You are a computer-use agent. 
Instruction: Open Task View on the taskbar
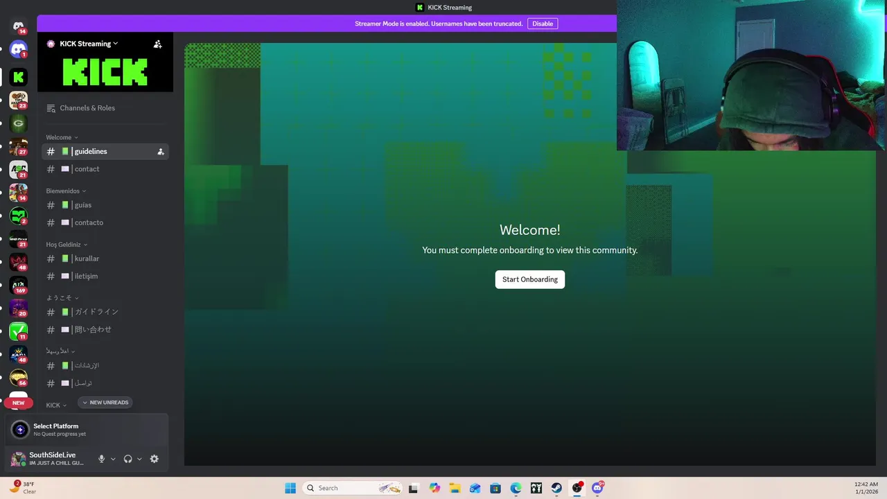click(x=413, y=488)
